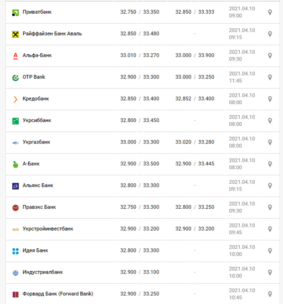This screenshot has width=283, height=304.
Task: Select Форвард Банк timestamp 2021.04.10 10:45
Action: tap(242, 294)
